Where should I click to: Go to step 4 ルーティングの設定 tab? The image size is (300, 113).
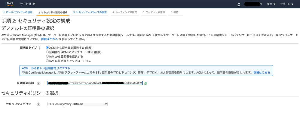pyautogui.click(x=125, y=12)
